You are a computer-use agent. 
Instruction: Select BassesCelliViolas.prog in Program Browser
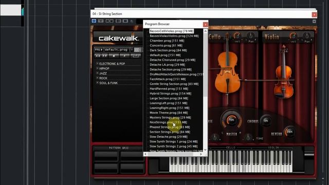pos(171,31)
